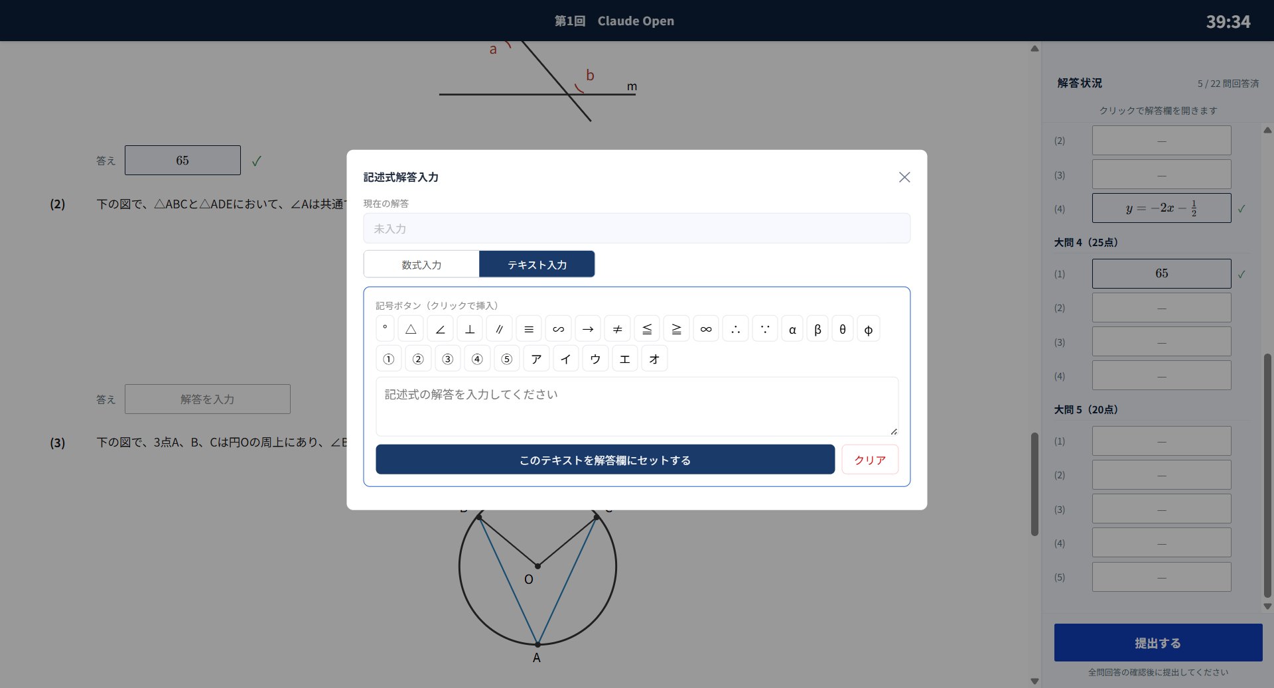Click the 現在の解答 field showing 未入力
1274x688 pixels.
pyautogui.click(x=637, y=228)
